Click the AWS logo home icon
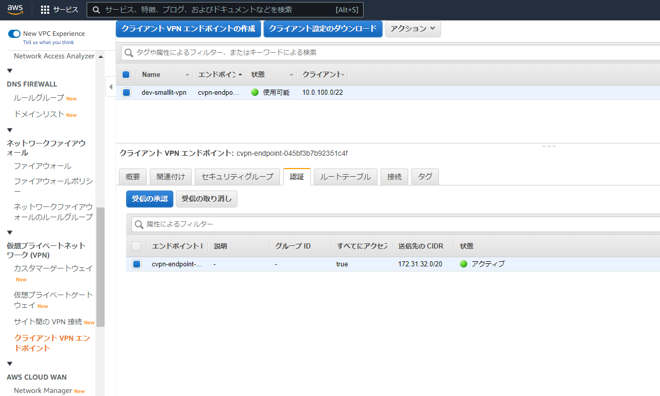The image size is (660, 396). coord(15,9)
